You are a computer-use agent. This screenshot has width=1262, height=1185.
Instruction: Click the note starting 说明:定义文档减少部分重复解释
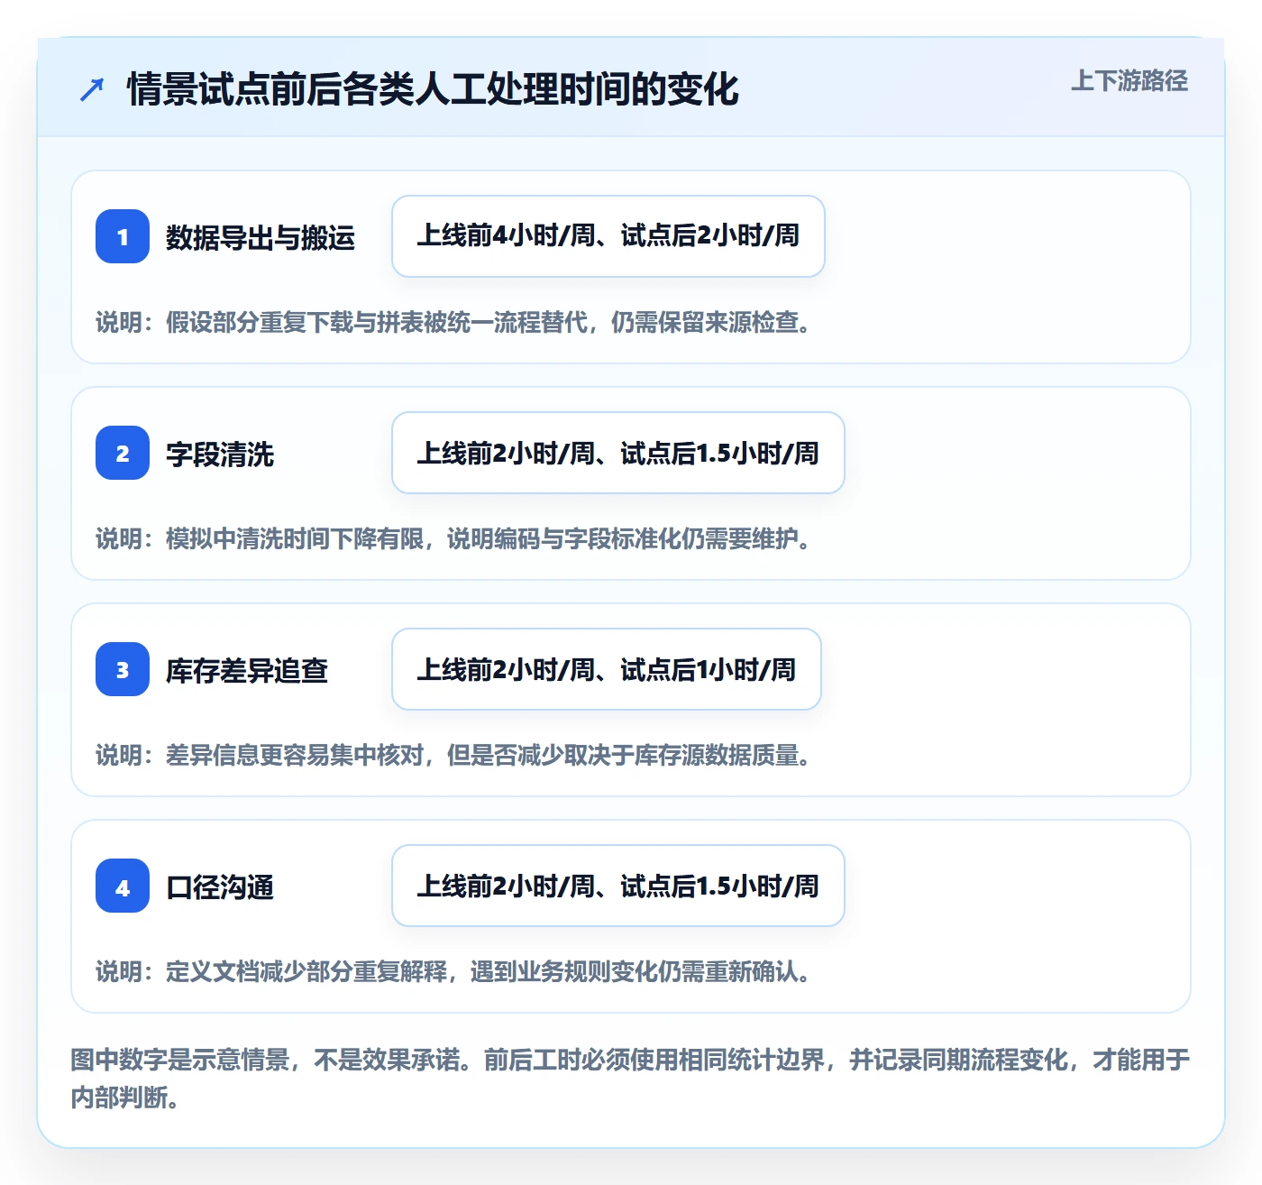coord(454,971)
